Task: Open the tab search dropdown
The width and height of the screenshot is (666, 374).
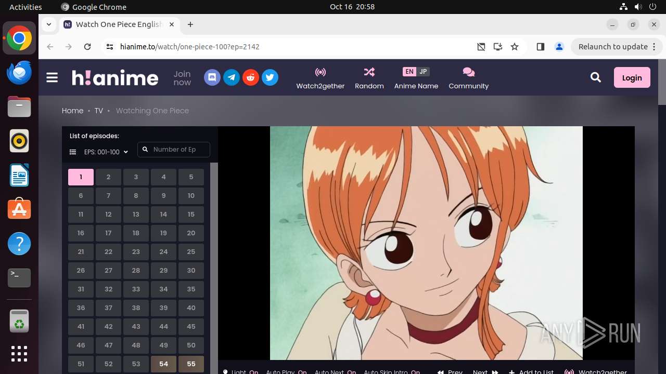Action: tap(49, 24)
